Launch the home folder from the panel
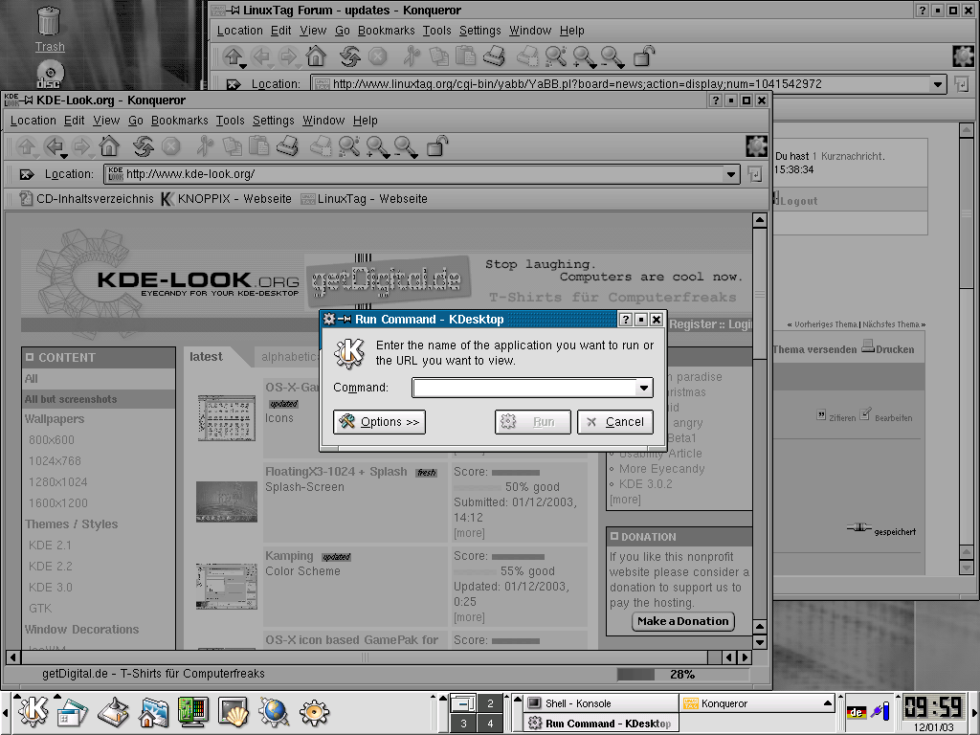The image size is (980, 735). [153, 712]
